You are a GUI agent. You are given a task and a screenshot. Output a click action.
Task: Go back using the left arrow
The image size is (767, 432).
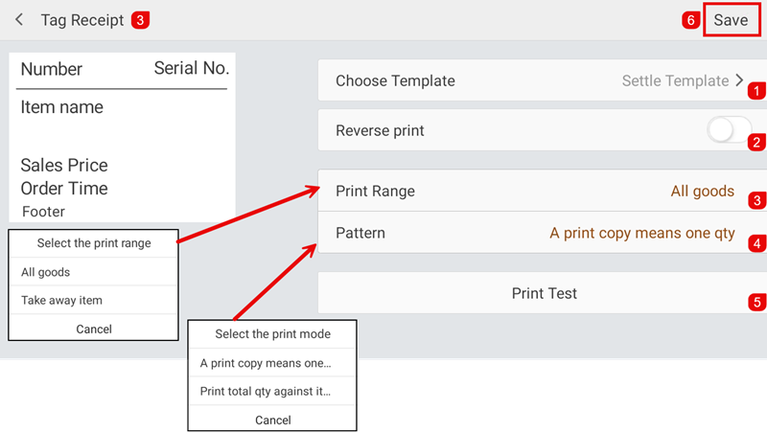click(19, 20)
